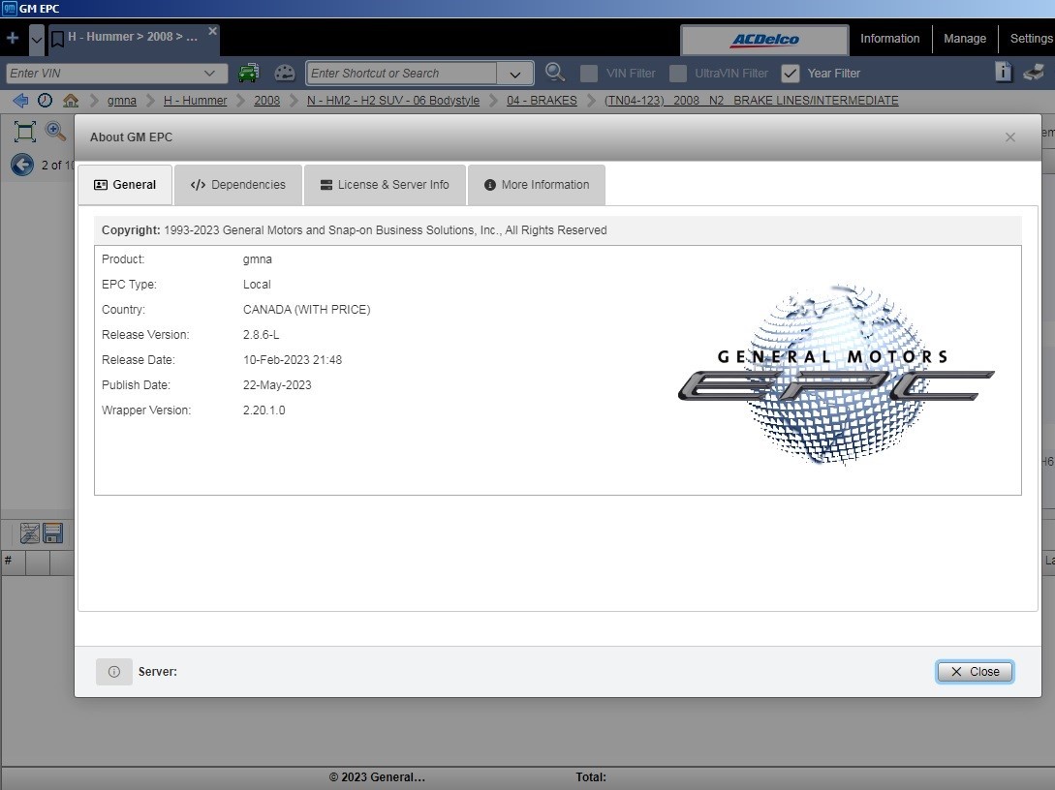Switch to the Dependencies tab
This screenshot has width=1055, height=790.
[x=238, y=185]
